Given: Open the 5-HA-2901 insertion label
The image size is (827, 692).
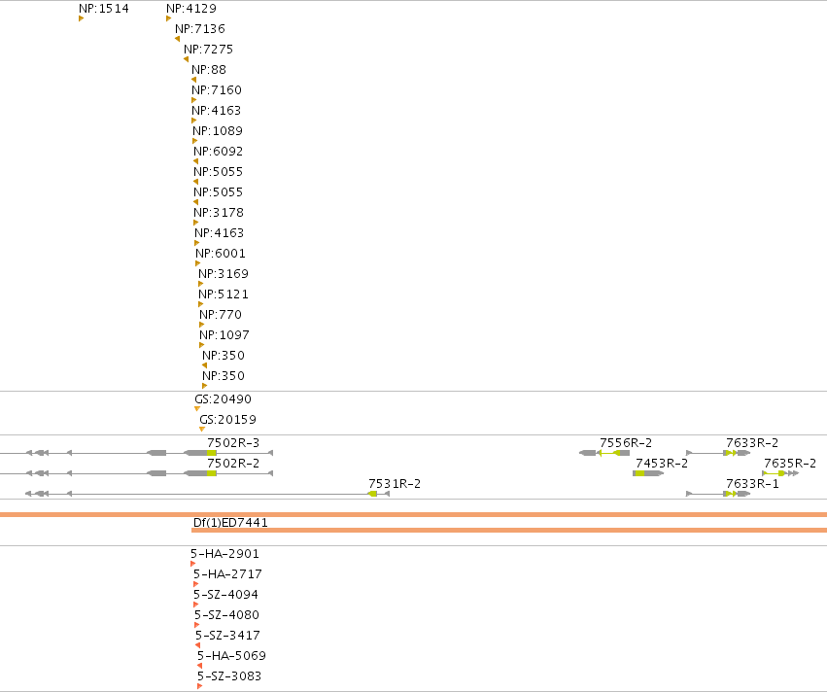Looking at the screenshot, I should pyautogui.click(x=224, y=554).
